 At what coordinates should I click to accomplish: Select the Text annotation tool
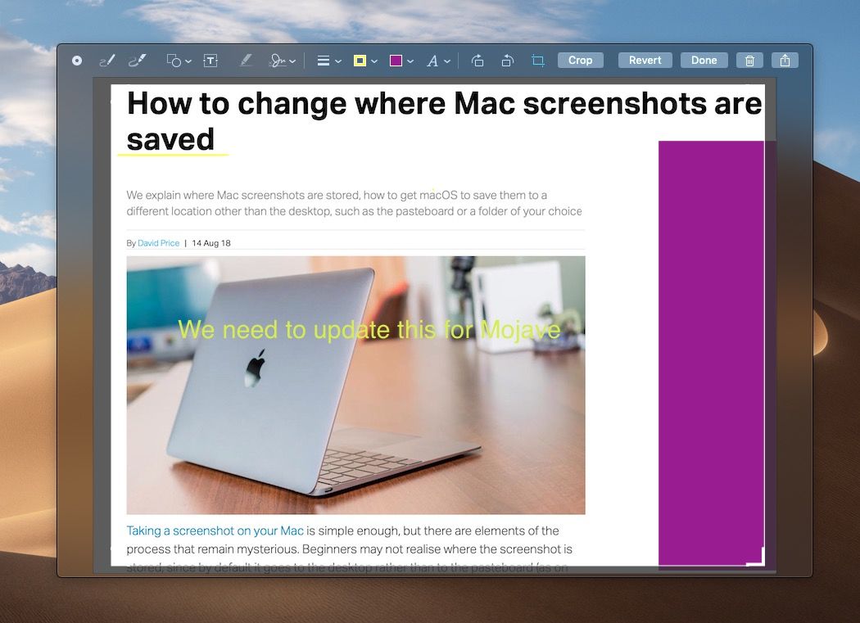coord(210,60)
